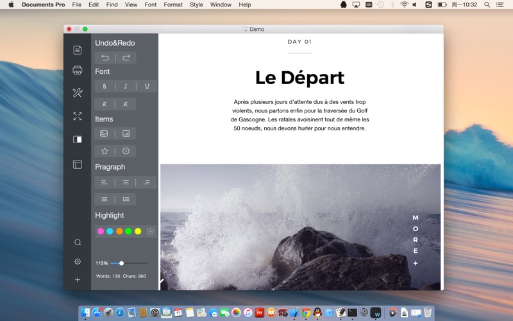The image size is (513, 321).
Task: Click the printer icon in the sidebar
Action: coord(78,70)
